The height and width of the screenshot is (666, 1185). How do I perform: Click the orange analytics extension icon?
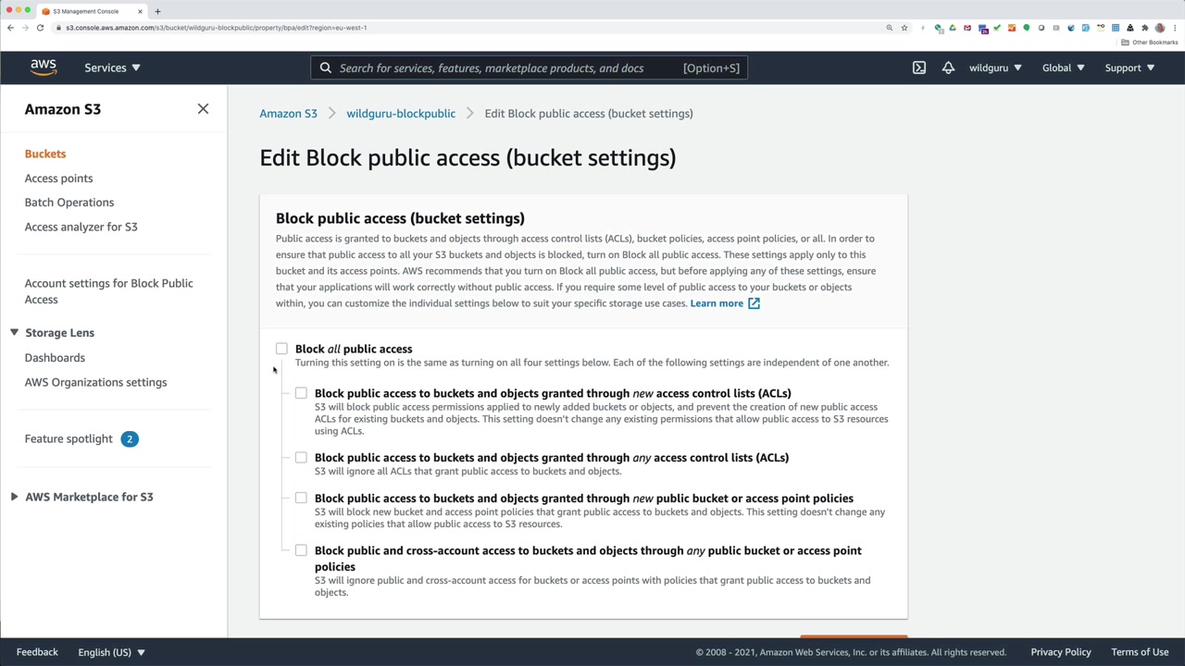click(x=1012, y=28)
